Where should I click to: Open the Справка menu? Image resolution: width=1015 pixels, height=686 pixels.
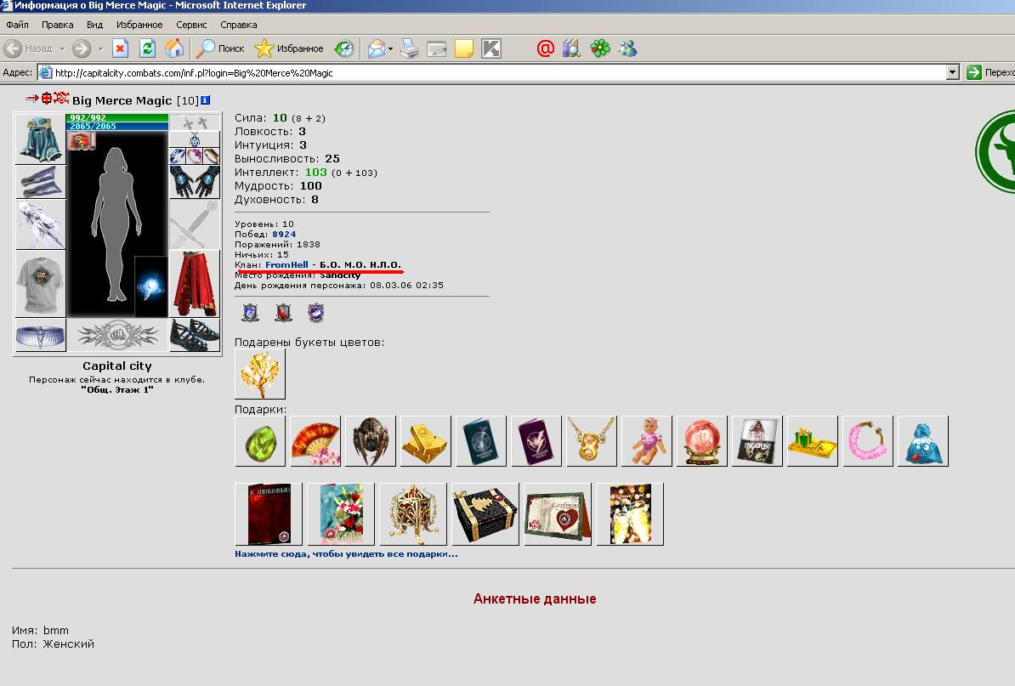pos(238,25)
